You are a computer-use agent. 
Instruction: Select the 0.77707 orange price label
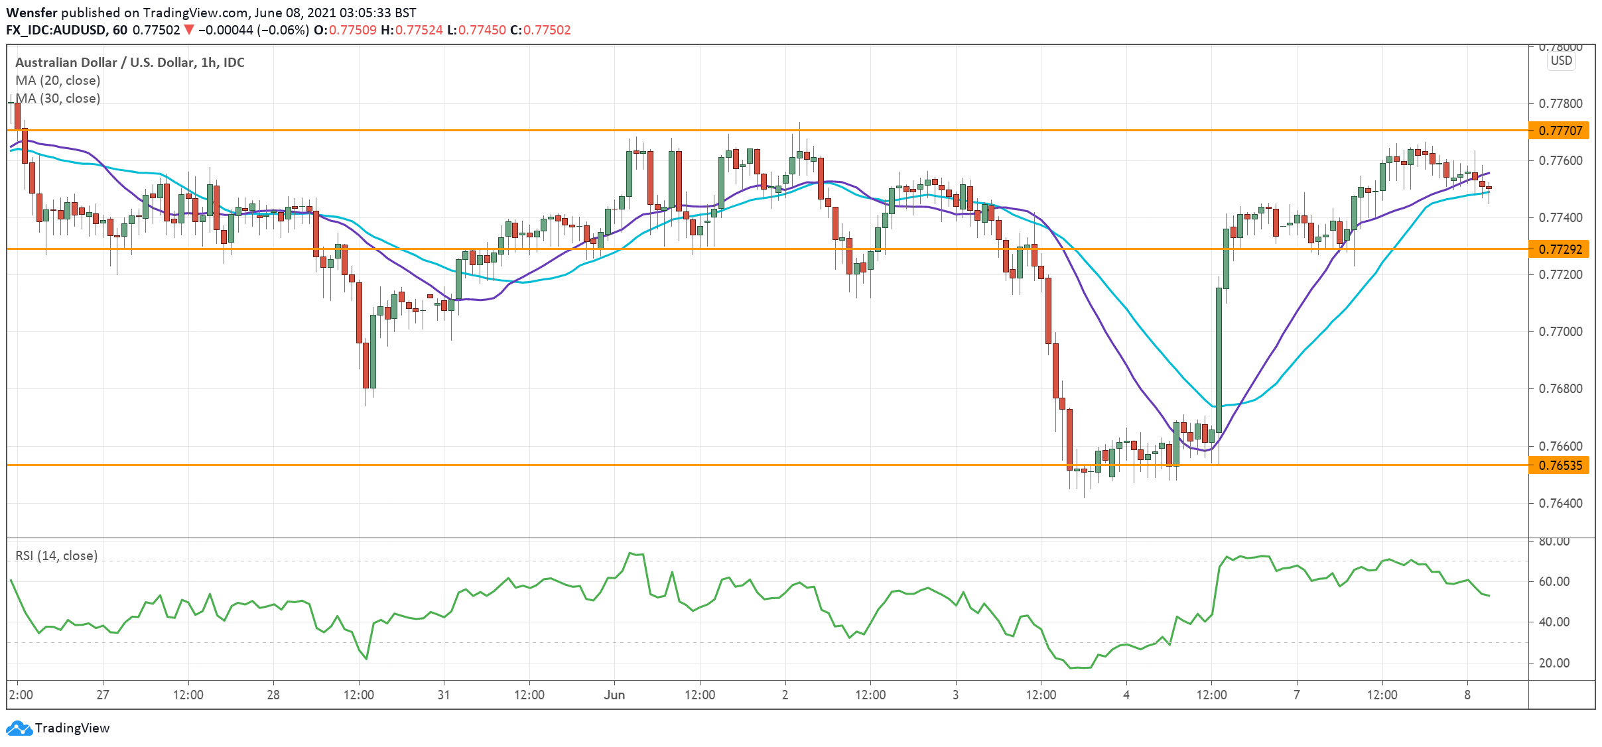1560,131
